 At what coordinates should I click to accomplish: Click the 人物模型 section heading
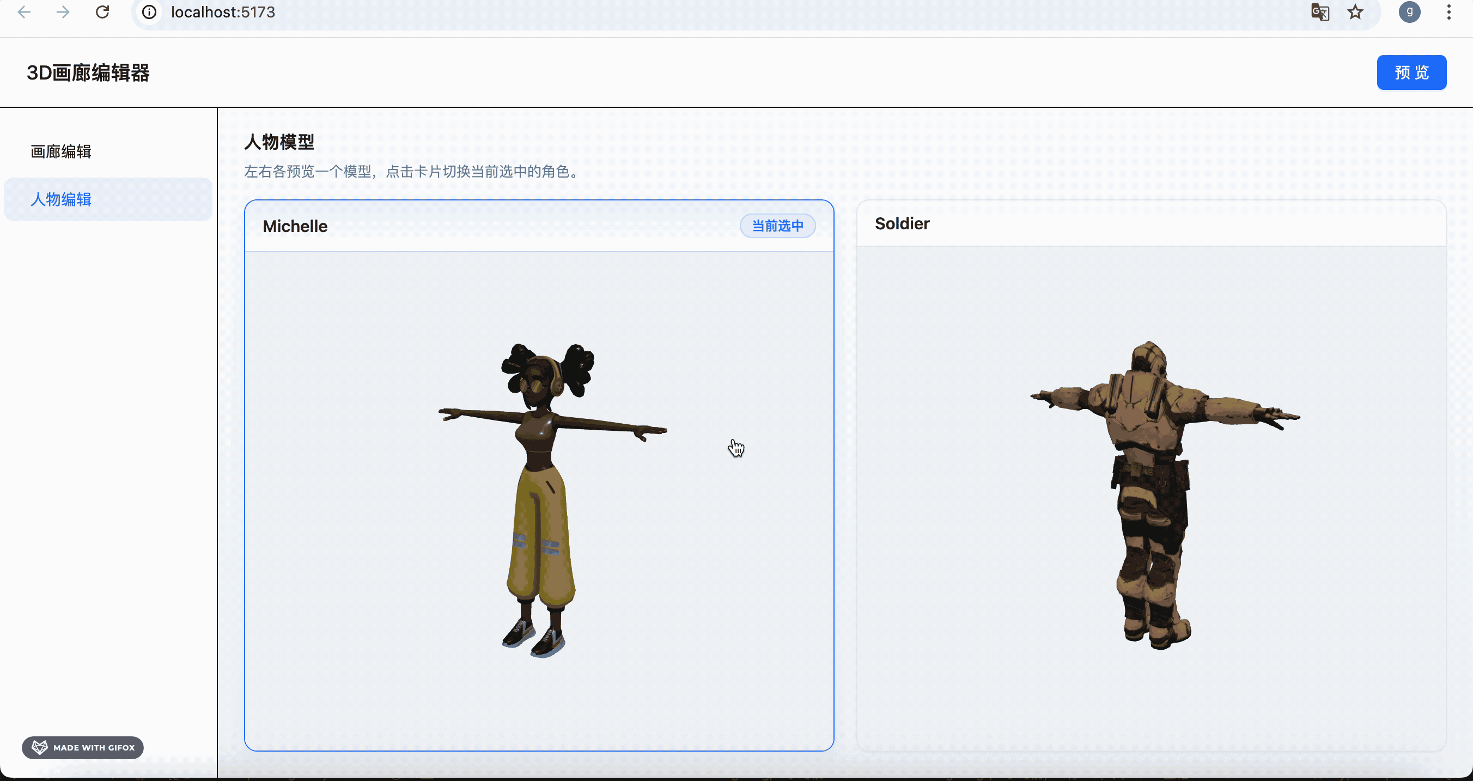coord(279,142)
